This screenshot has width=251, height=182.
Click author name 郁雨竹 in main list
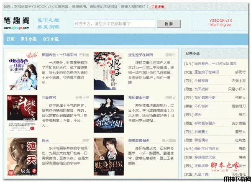pos(171,55)
